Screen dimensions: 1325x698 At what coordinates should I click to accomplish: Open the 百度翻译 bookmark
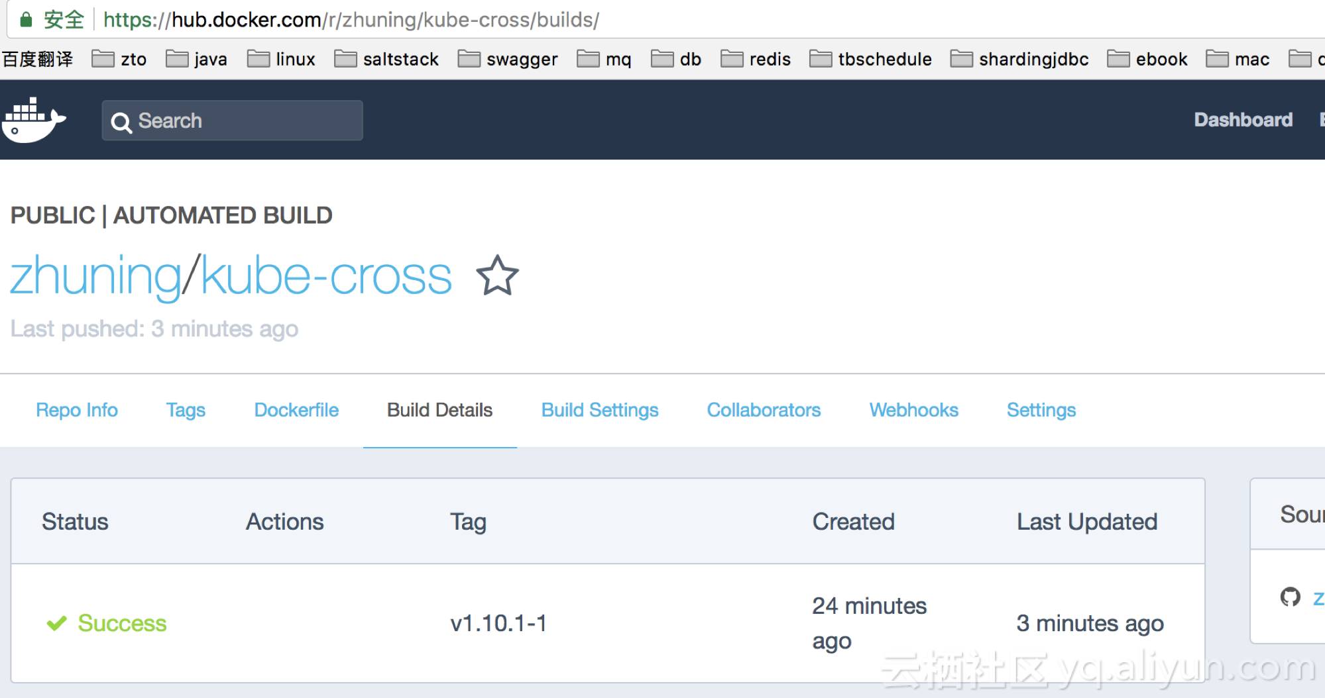38,59
